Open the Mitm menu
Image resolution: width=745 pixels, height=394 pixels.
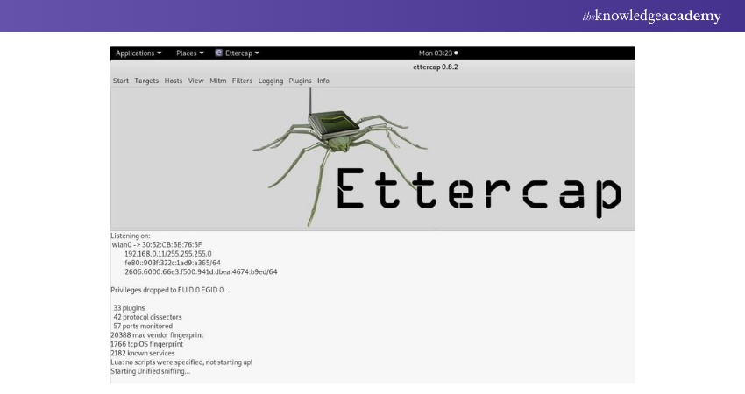pyautogui.click(x=218, y=81)
